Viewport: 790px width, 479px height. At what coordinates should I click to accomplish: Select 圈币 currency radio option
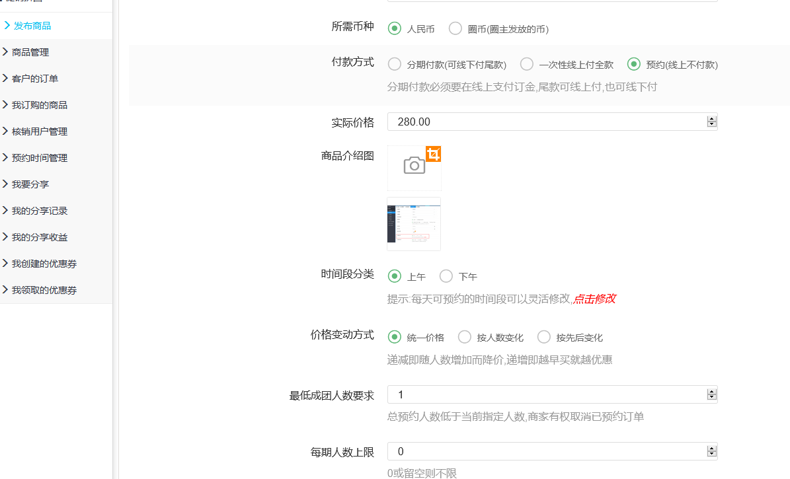(455, 28)
